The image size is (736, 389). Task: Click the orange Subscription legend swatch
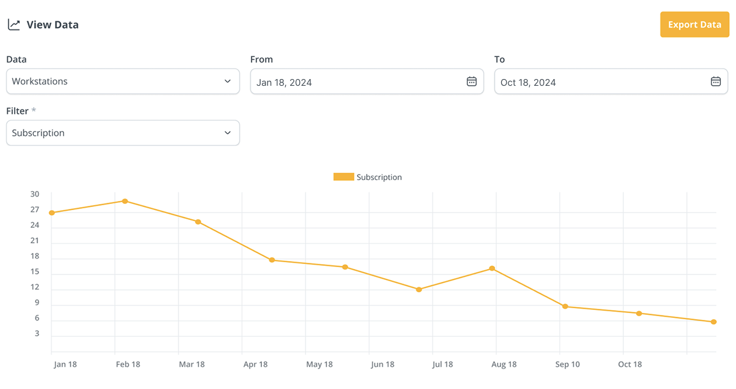pyautogui.click(x=343, y=177)
